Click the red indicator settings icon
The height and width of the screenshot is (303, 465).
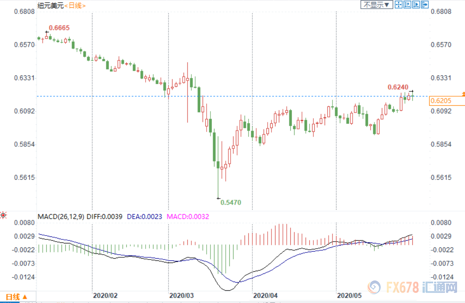coord(3,215)
